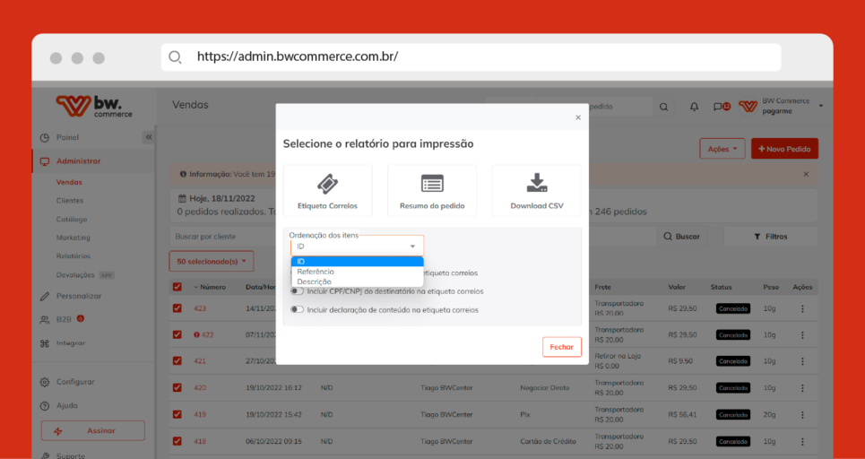Viewport: 865px width, 459px height.
Task: Open actions menu for order 420
Action: [802, 388]
